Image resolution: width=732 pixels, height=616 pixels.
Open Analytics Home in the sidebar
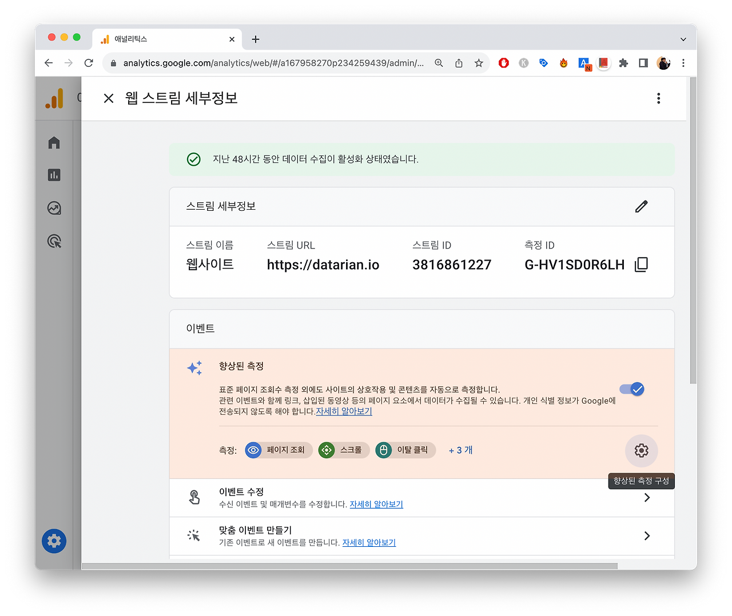pos(54,142)
